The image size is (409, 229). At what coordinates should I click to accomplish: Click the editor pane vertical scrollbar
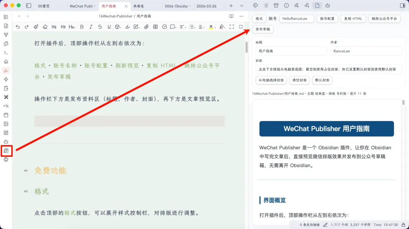pos(246,47)
